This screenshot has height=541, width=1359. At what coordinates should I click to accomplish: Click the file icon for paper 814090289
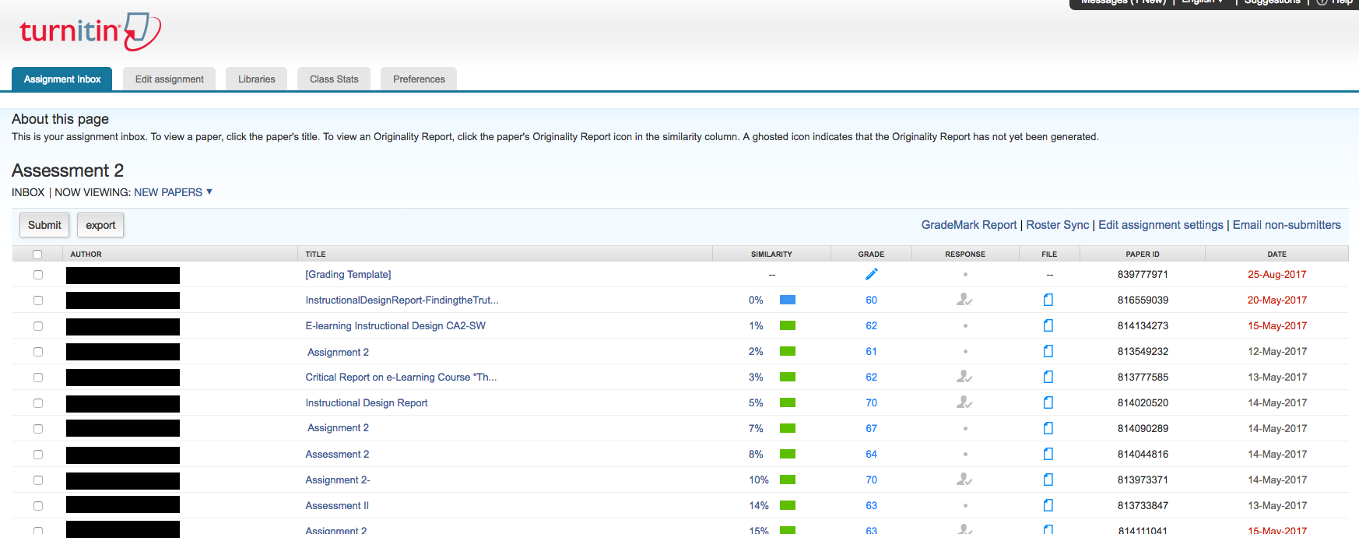tap(1048, 428)
